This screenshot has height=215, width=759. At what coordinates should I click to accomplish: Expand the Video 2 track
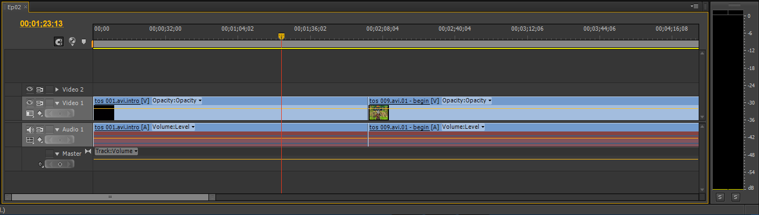click(x=57, y=89)
